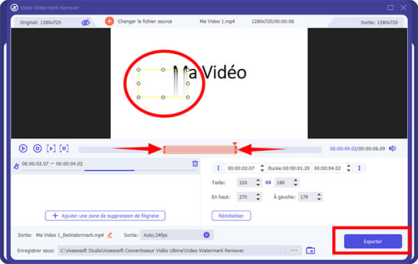
Task: Click the left handle of timeline range
Action: coord(164,149)
